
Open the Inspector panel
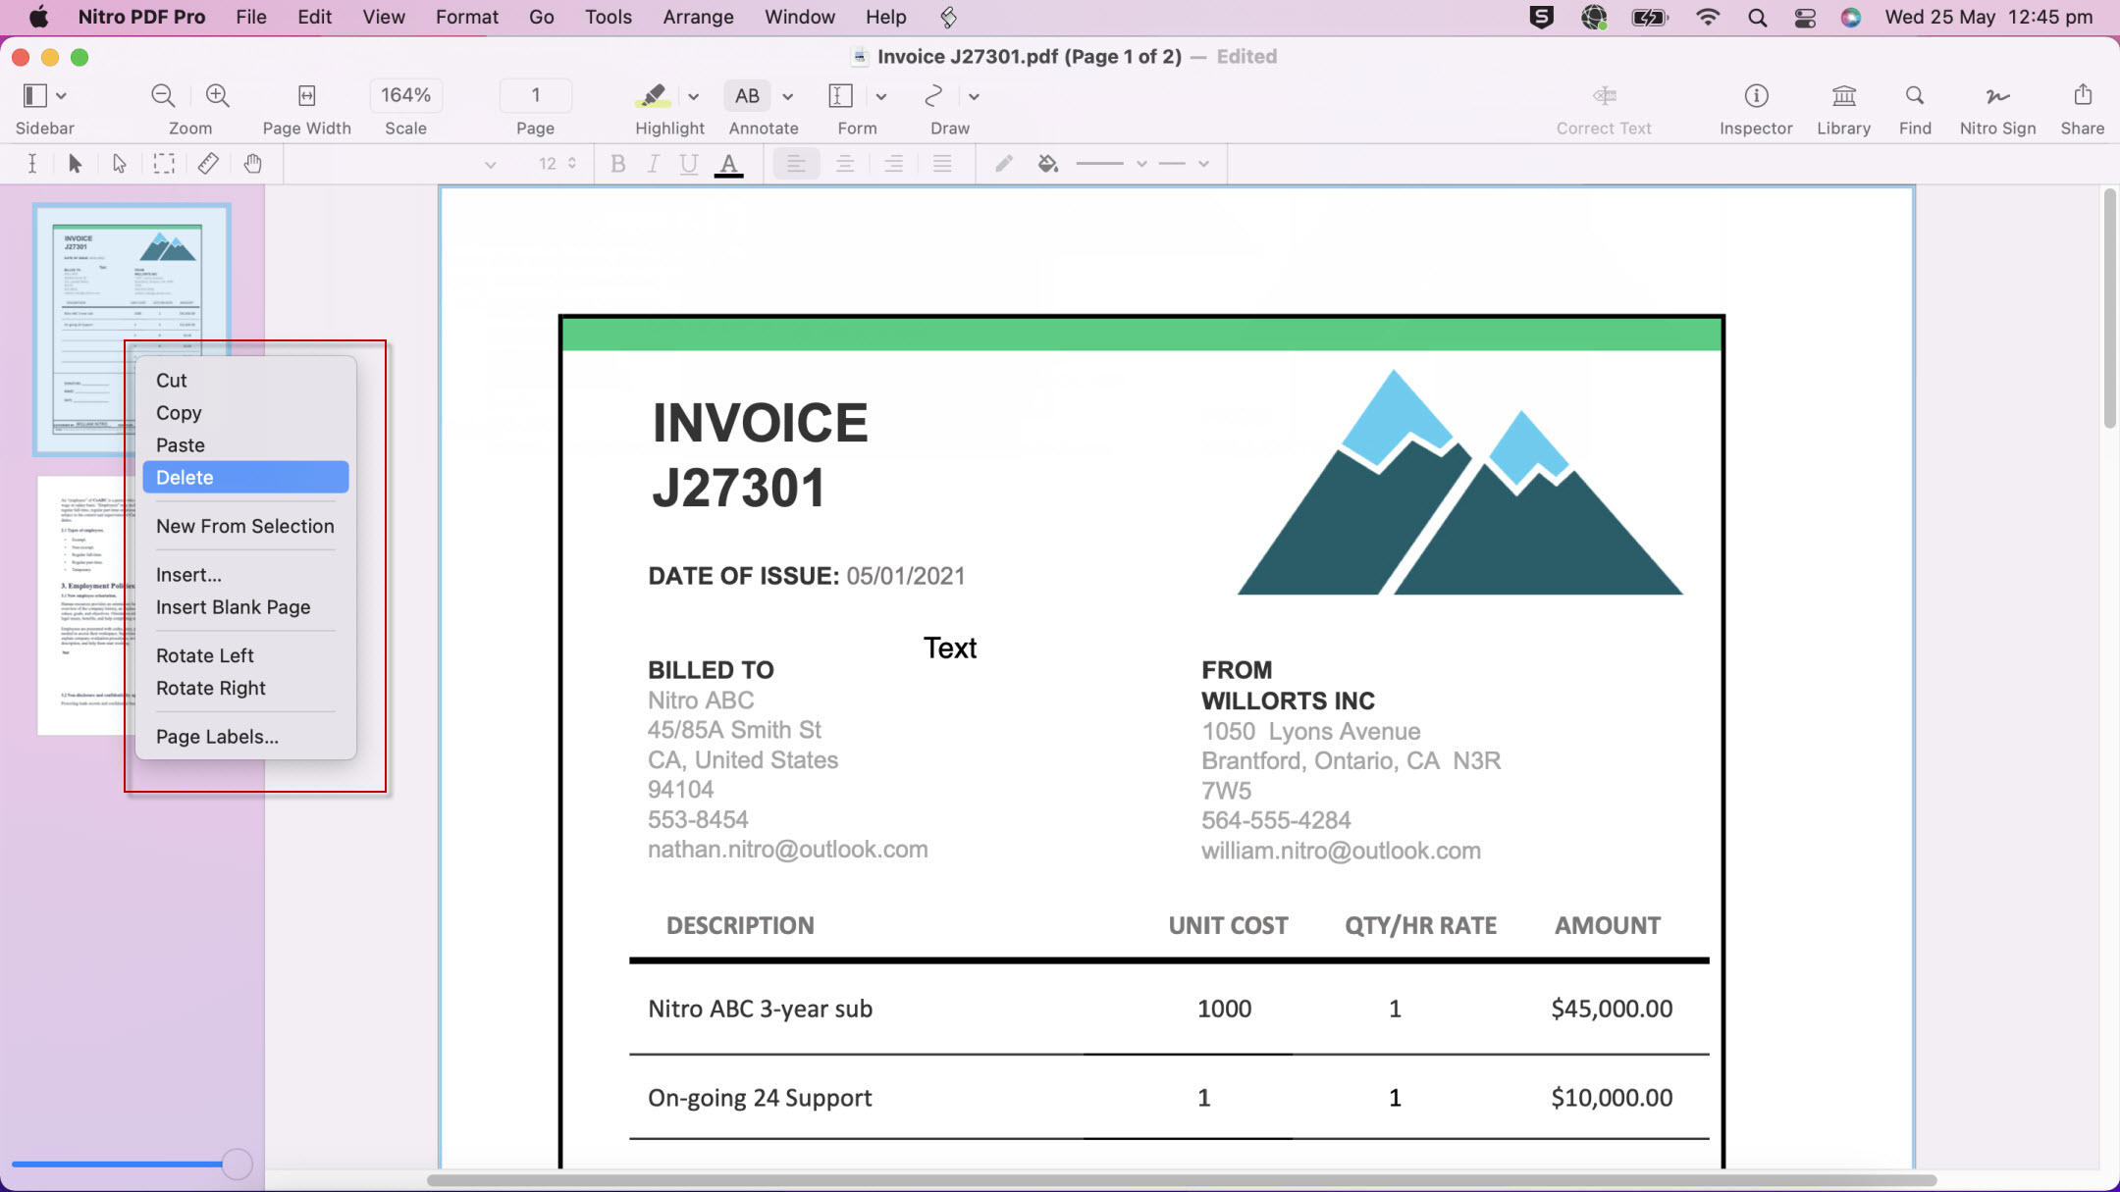1755,95
